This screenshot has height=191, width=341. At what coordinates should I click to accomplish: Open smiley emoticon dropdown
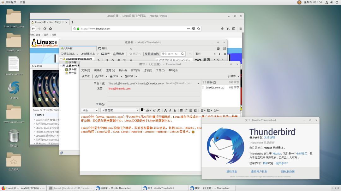[x=216, y=110]
